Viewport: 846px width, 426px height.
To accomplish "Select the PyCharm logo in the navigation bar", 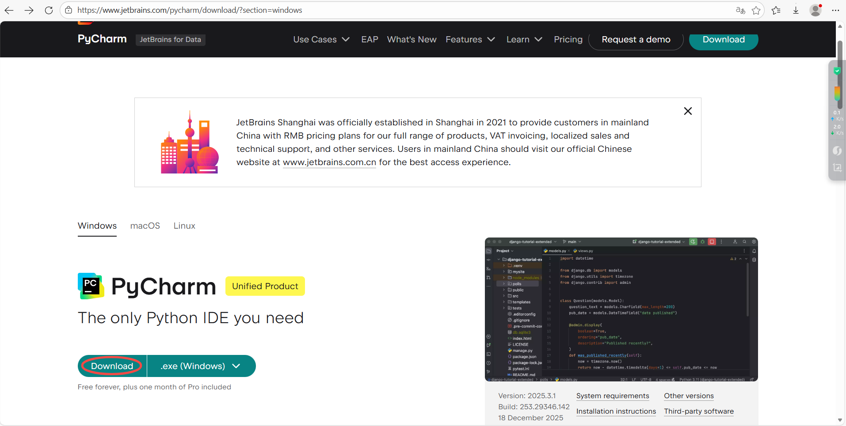I will coord(102,39).
